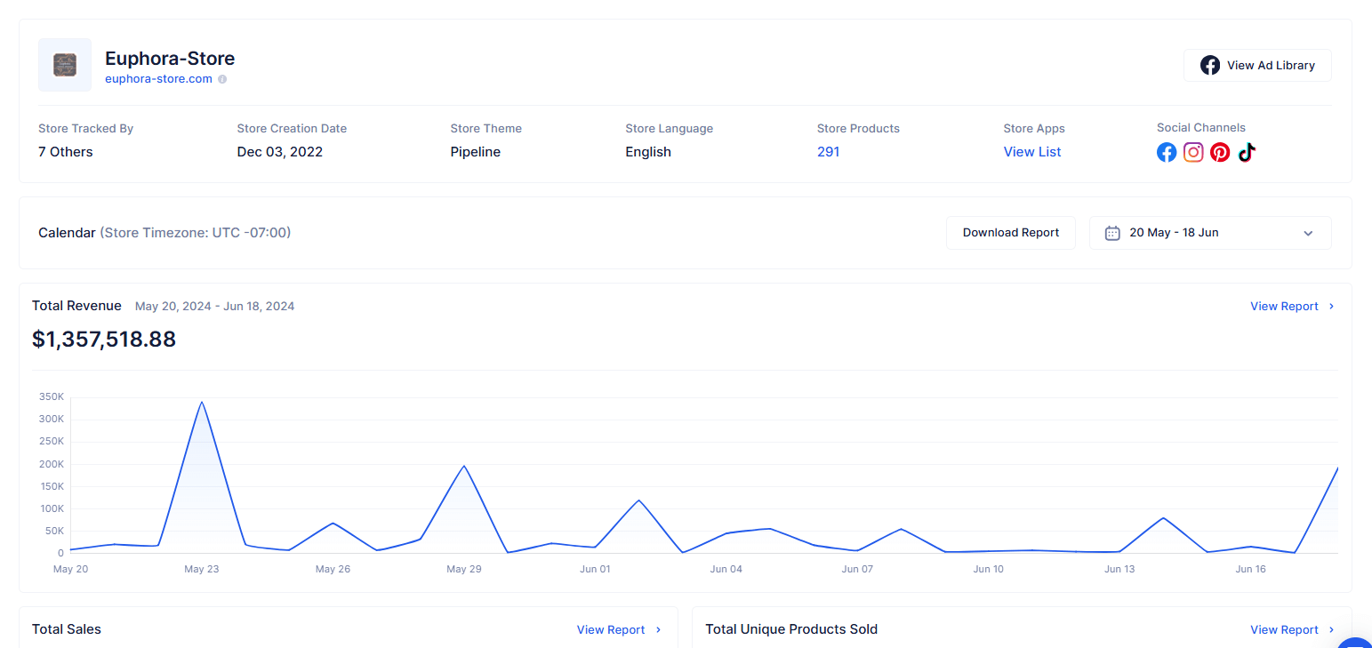1372x648 pixels.
Task: View Report for Total Revenue
Action: click(x=1291, y=306)
